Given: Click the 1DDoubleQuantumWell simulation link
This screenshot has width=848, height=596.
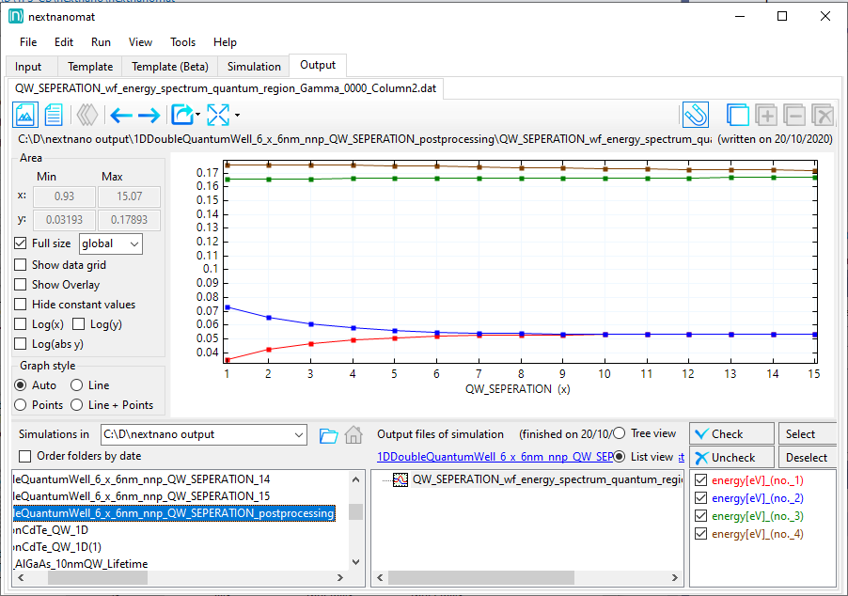Looking at the screenshot, I should click(x=492, y=457).
